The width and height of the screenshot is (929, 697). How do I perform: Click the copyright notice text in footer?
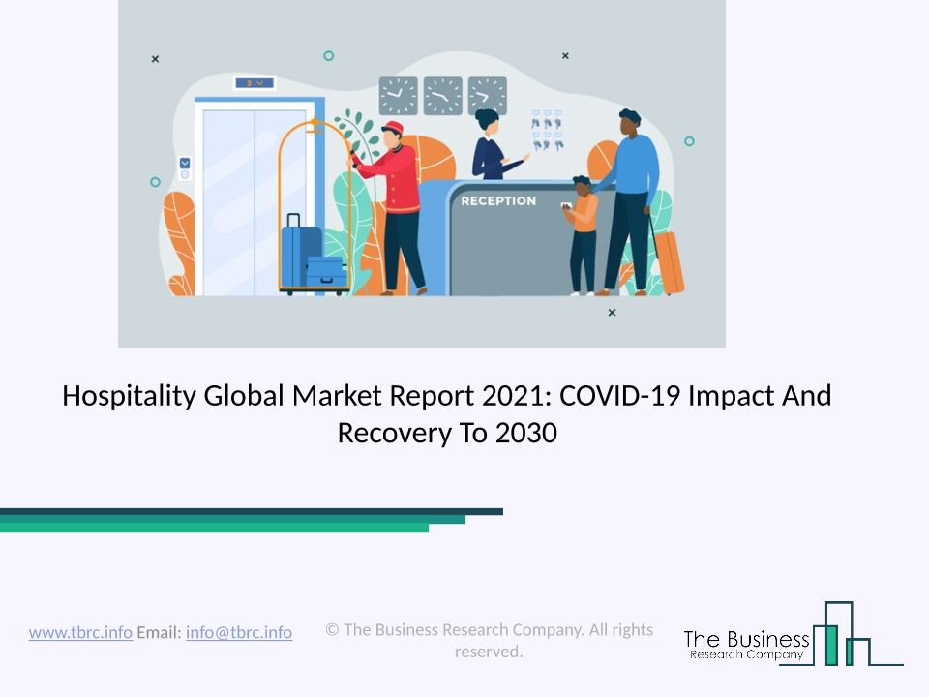tap(489, 640)
